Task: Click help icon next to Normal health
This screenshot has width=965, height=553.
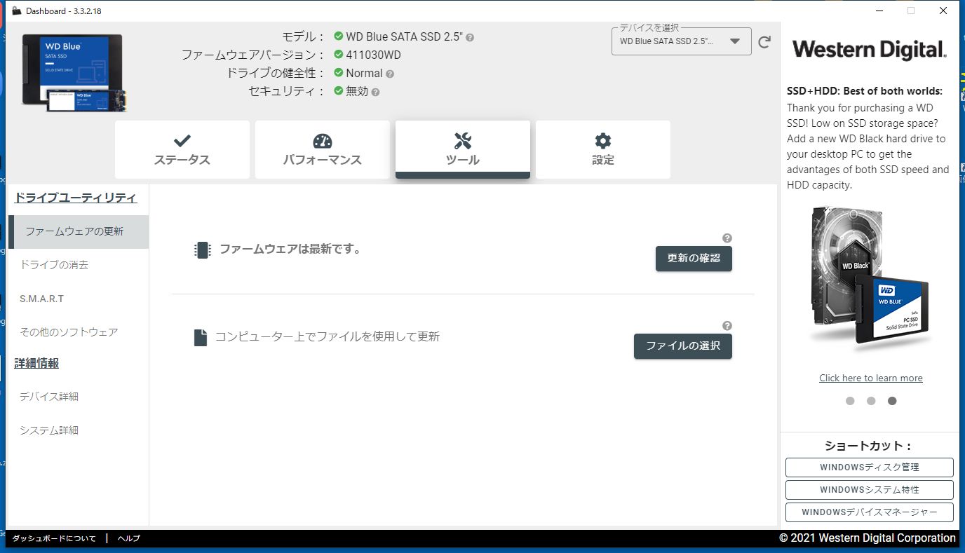Action: coord(390,74)
